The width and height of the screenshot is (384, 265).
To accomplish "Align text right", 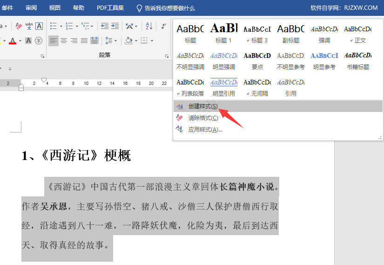I will [x=74, y=41].
